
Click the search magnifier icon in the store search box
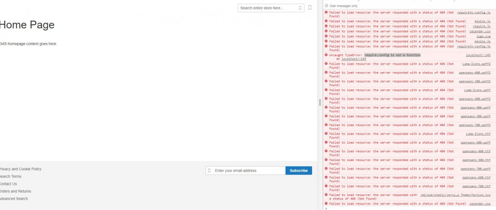300,8
